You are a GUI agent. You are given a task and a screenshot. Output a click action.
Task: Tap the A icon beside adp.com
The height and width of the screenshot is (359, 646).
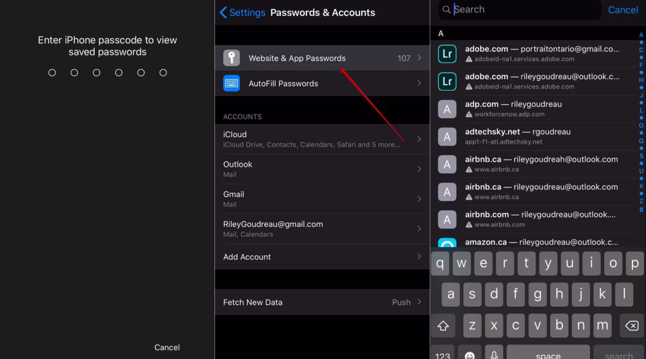(447, 109)
